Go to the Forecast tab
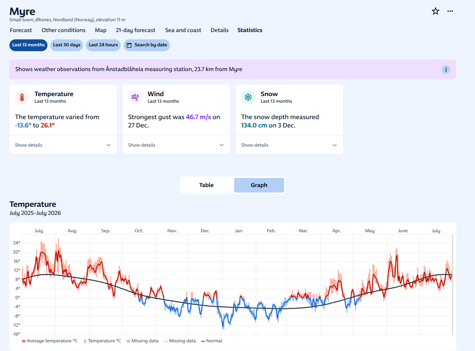The image size is (475, 351). coord(21,30)
